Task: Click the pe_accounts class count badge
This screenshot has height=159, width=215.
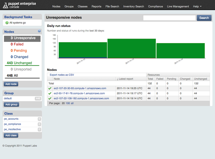Action: click(39, 119)
